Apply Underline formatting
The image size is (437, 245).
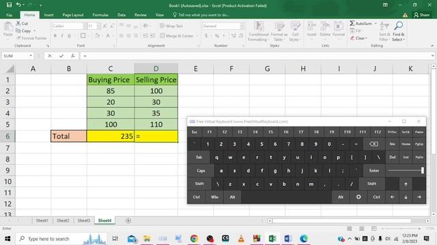coord(69,35)
